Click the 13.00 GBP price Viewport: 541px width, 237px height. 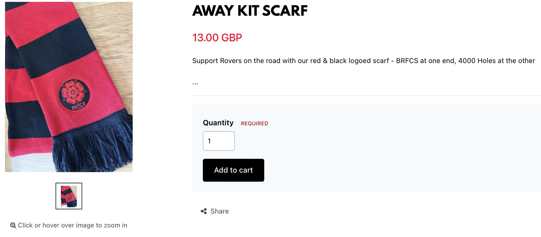(217, 38)
